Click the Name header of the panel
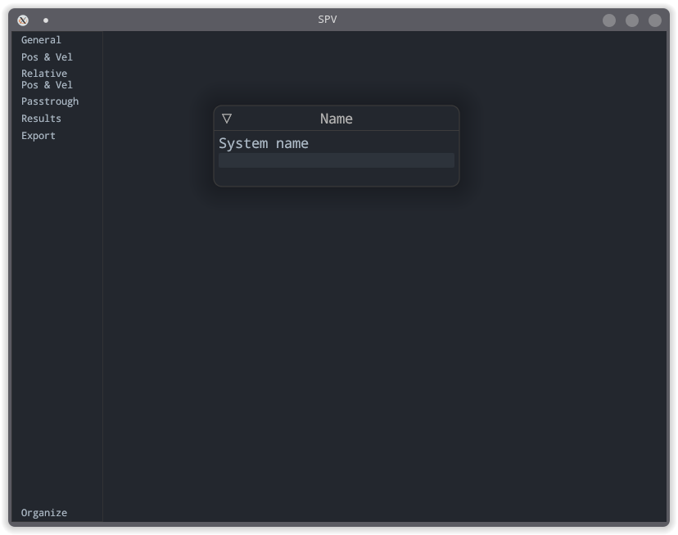The image size is (678, 535). [x=336, y=118]
